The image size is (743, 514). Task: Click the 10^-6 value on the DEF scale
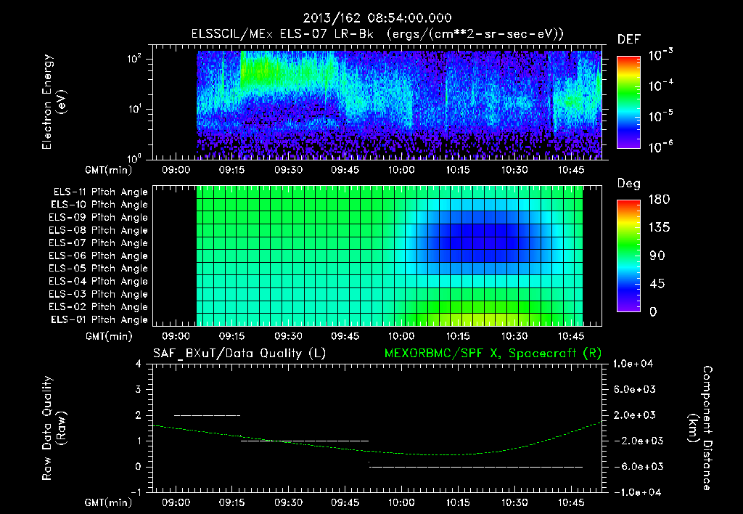660,147
